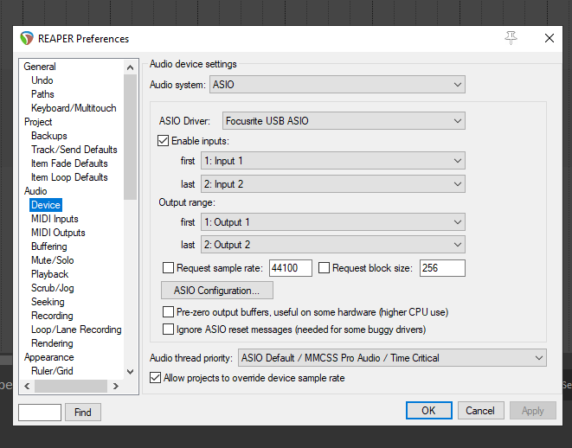Enable the Request block size checkbox

[325, 268]
